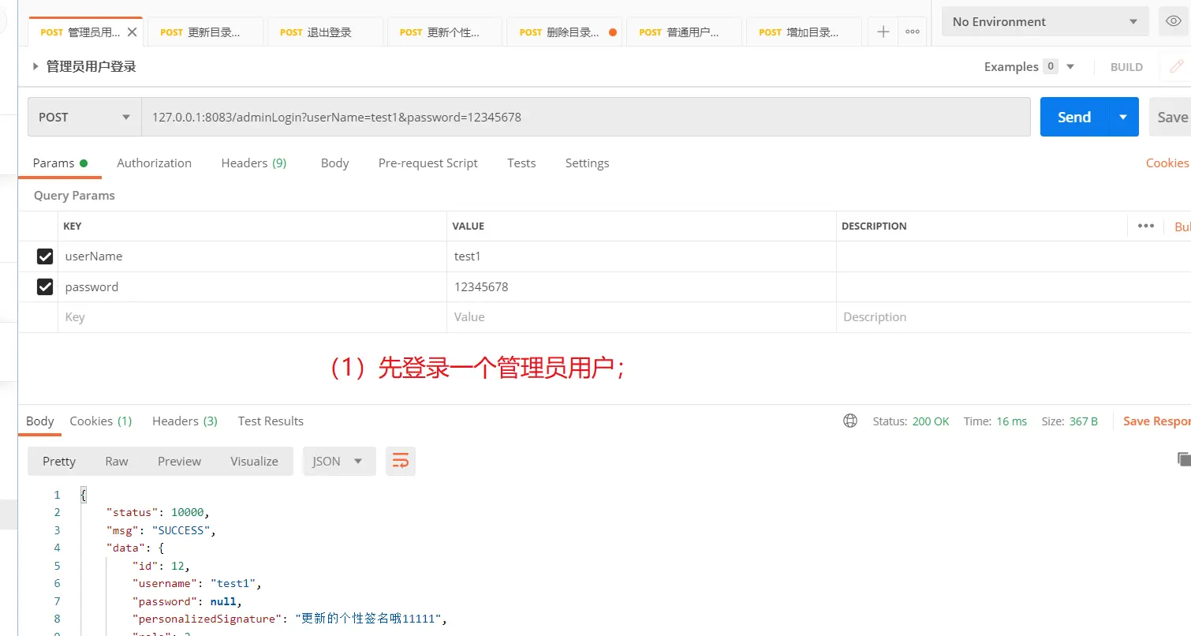
Task: Click the request URL field
Action: coord(586,117)
